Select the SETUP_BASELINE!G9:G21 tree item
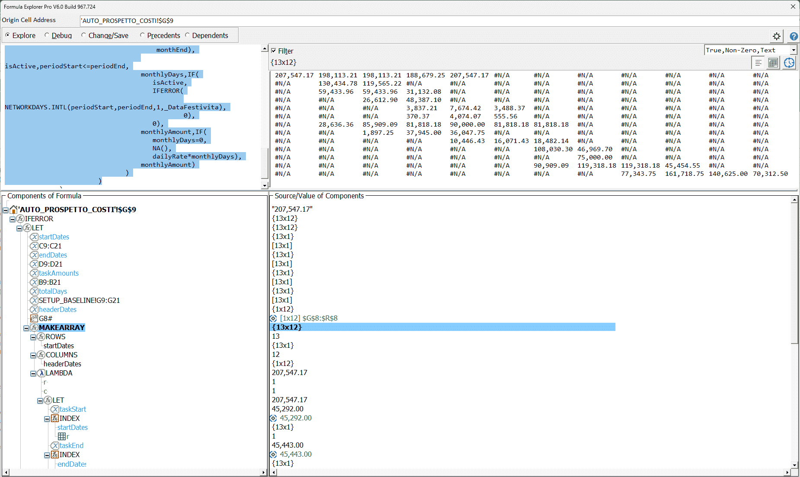The image size is (800, 477). click(79, 300)
